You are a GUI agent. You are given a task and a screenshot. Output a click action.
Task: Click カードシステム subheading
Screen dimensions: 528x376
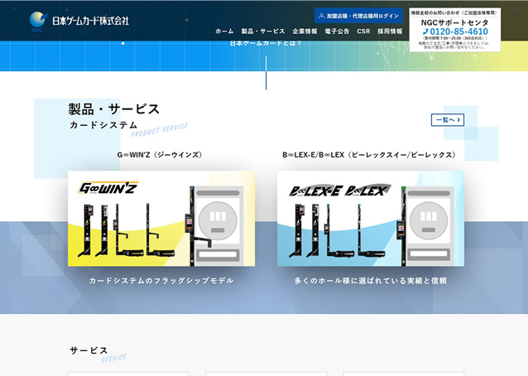(x=103, y=125)
